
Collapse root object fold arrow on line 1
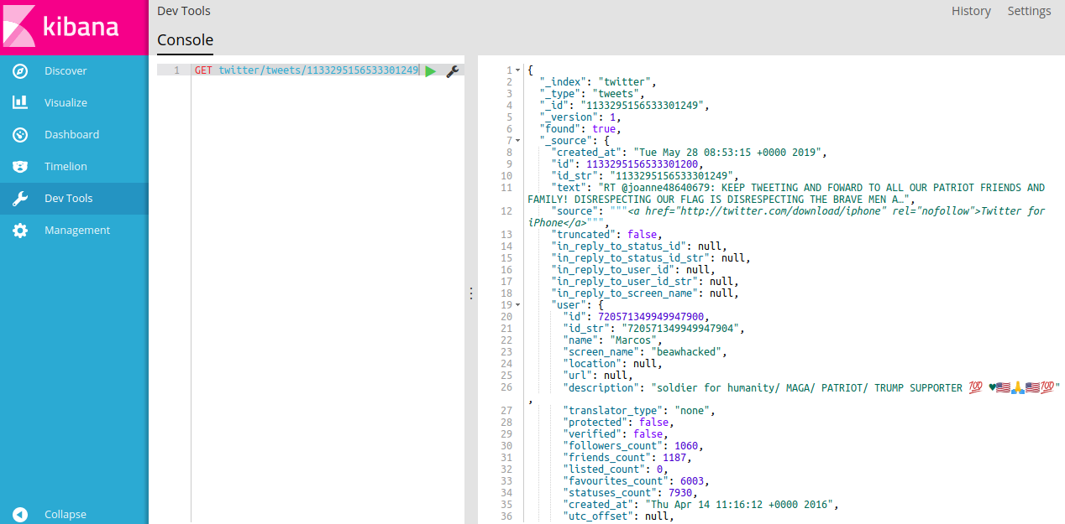518,70
